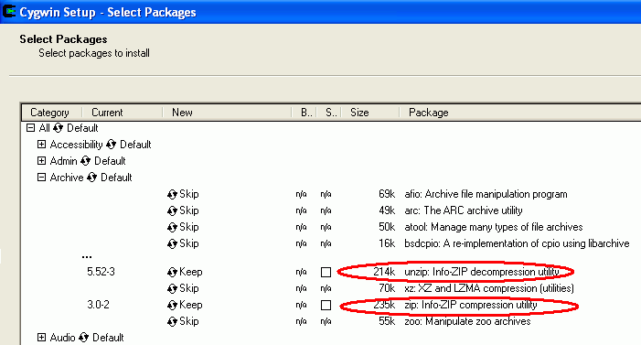
Task: Select the Admin category label
Action: point(63,161)
